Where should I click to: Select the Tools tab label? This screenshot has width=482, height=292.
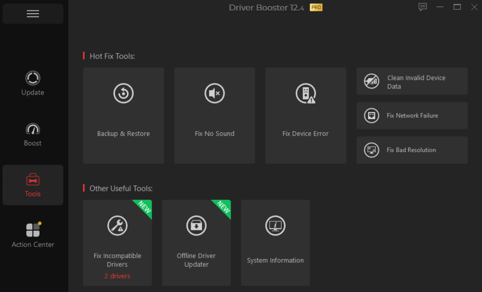pos(32,194)
